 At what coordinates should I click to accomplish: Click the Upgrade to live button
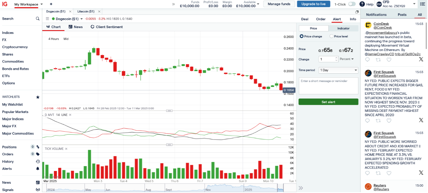[x=313, y=4]
